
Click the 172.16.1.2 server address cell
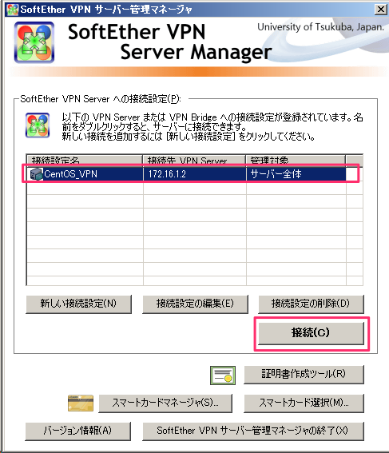click(195, 174)
